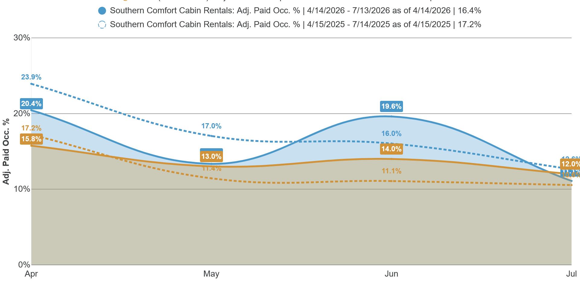Screen dimensions: 580x282
Task: Click the dashed-line 16.0% June label
Action: pos(391,134)
